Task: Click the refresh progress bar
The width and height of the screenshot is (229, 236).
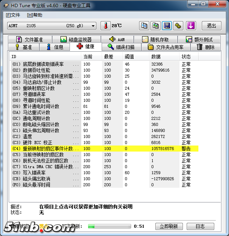Action: pos(109,226)
